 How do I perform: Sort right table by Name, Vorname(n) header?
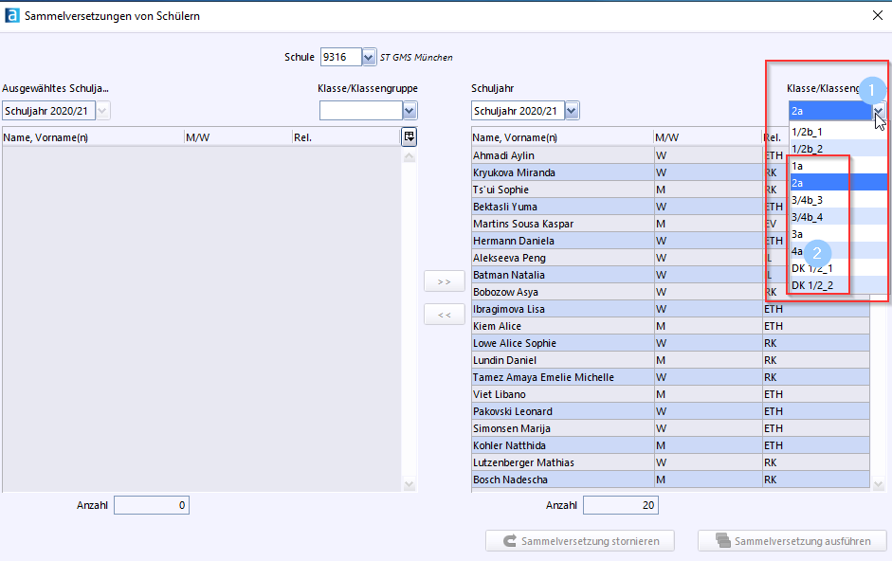point(562,137)
